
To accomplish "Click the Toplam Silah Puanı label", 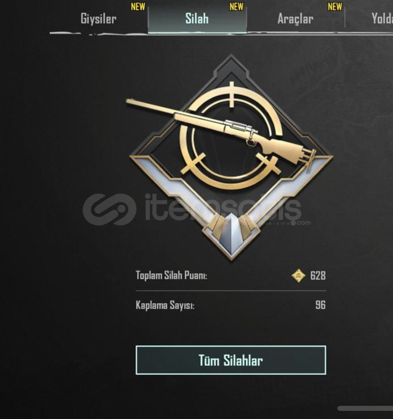I will coord(171,275).
